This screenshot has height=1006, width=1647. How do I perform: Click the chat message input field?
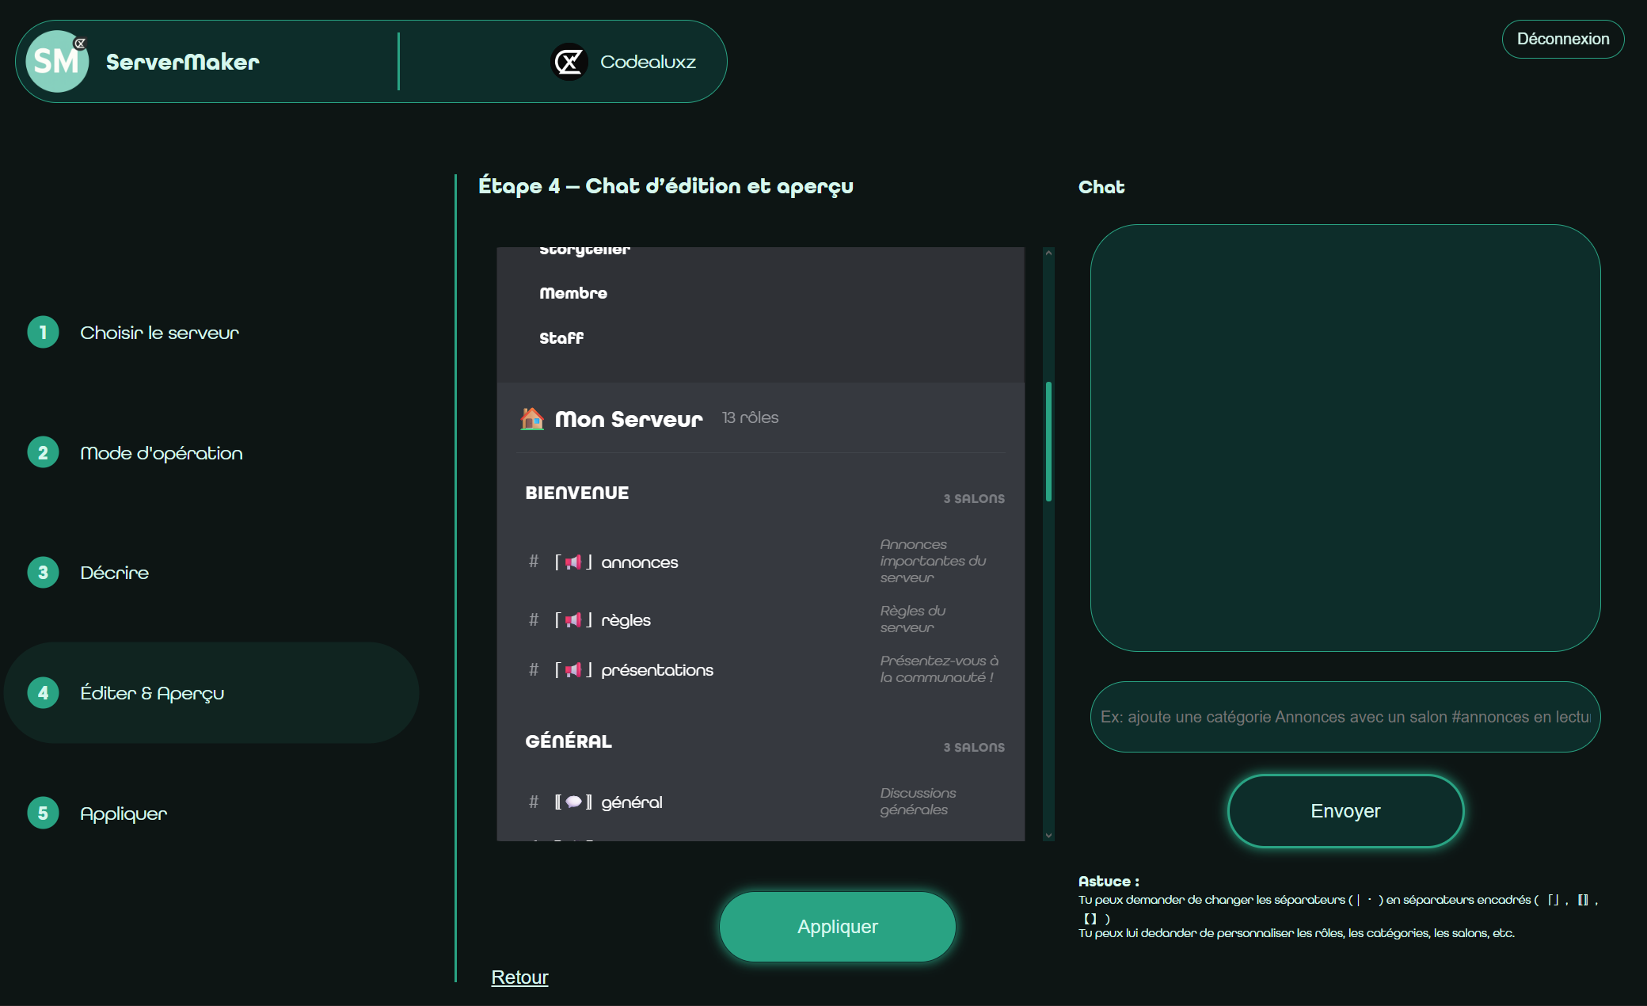pyautogui.click(x=1344, y=716)
